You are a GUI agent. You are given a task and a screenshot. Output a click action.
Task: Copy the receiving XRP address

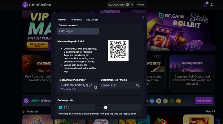(95, 87)
